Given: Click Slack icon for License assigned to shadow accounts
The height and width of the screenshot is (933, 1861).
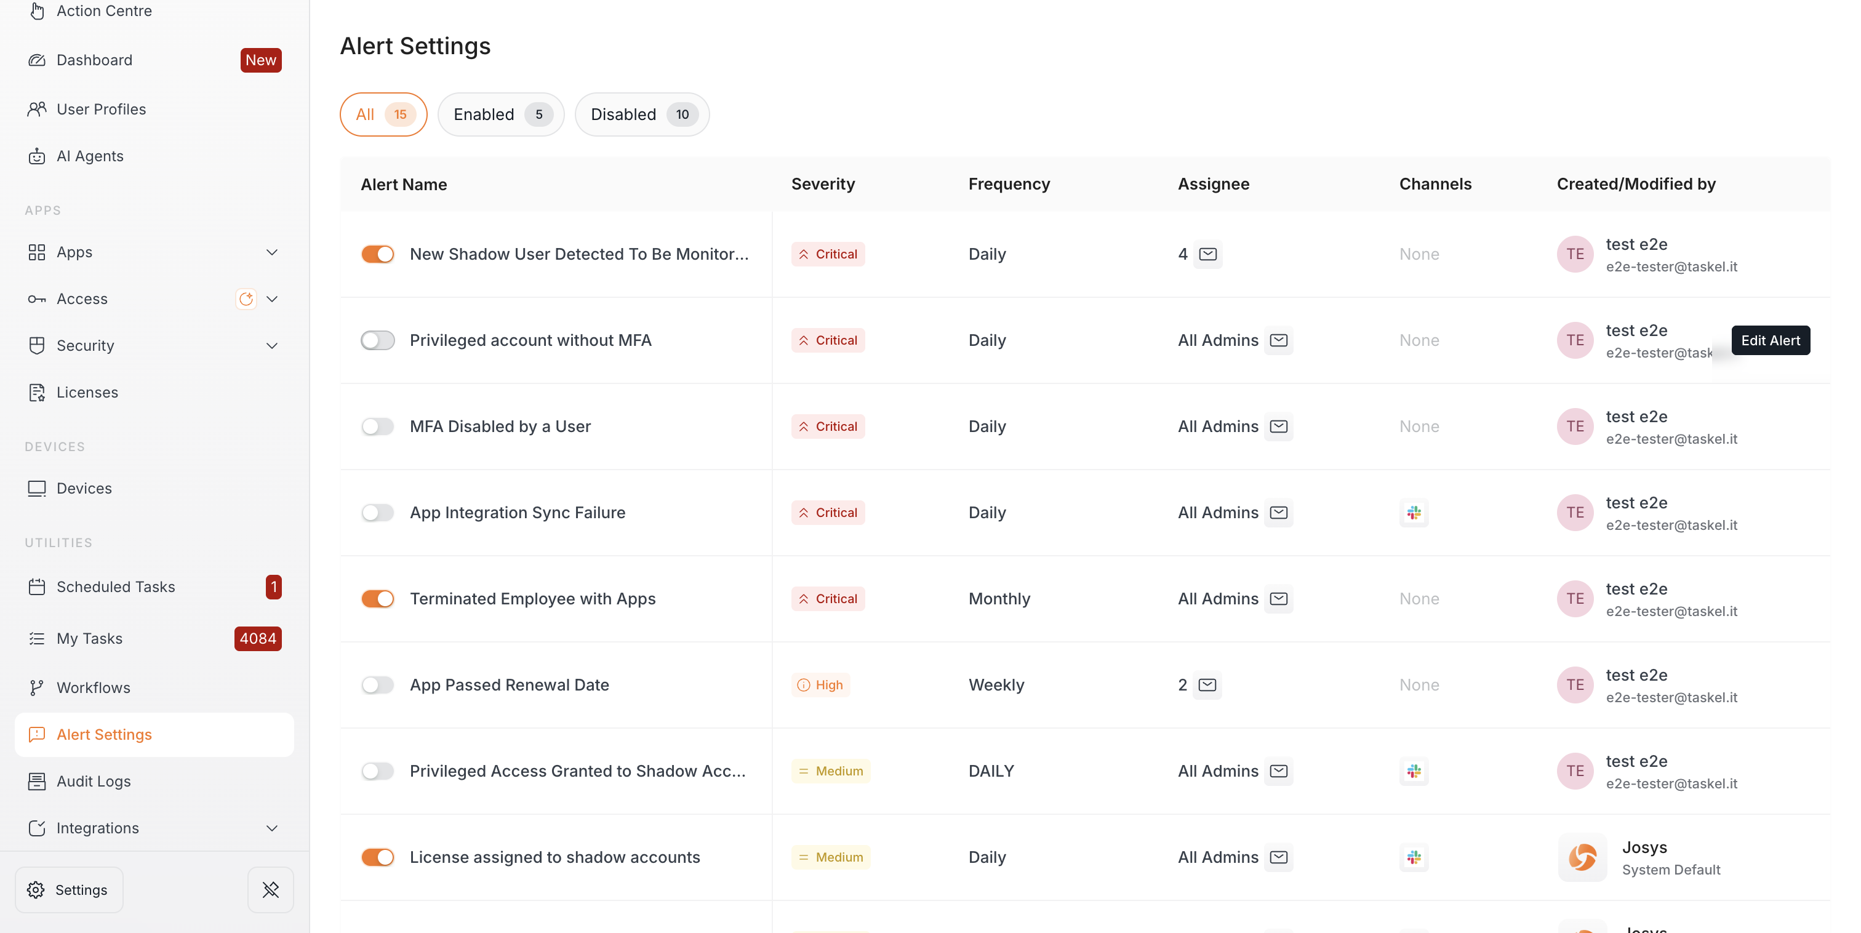Looking at the screenshot, I should (1414, 858).
